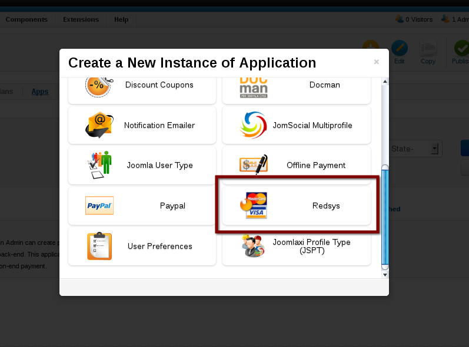Click the Joomla User Type people icon
The width and height of the screenshot is (469, 347).
[99, 165]
